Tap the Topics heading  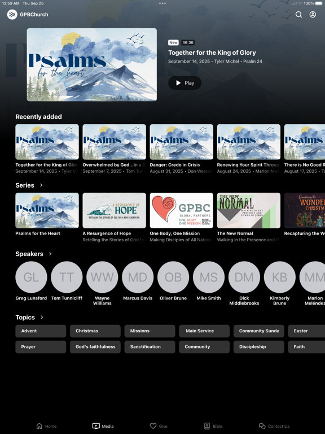pos(25,317)
